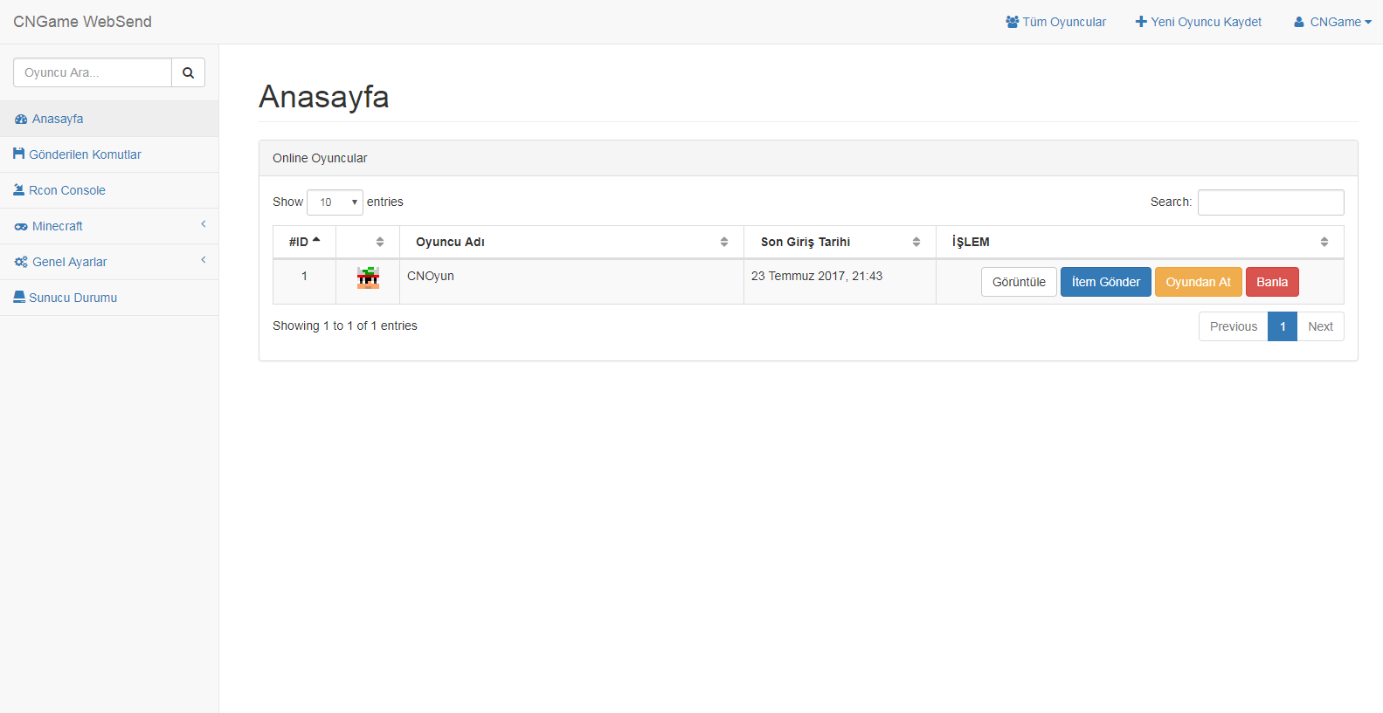Open Tüm Oyuncular in top navigation
The width and height of the screenshot is (1383, 713).
1055,22
